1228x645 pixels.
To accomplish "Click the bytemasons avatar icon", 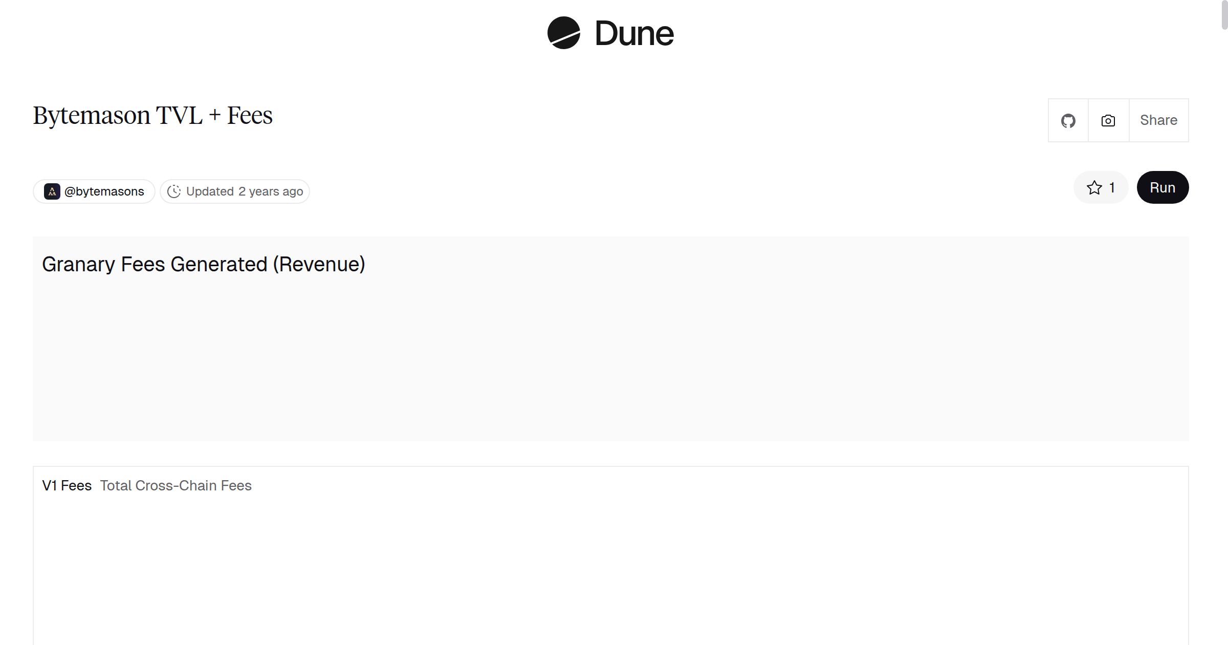I will coord(52,191).
